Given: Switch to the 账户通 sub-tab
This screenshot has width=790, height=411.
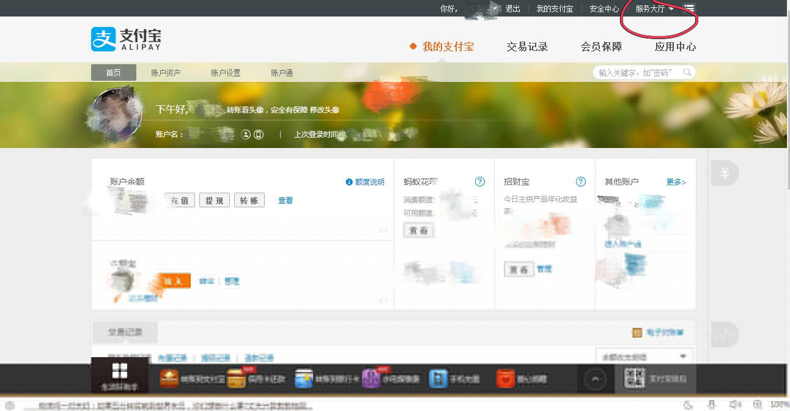Looking at the screenshot, I should click(x=282, y=73).
